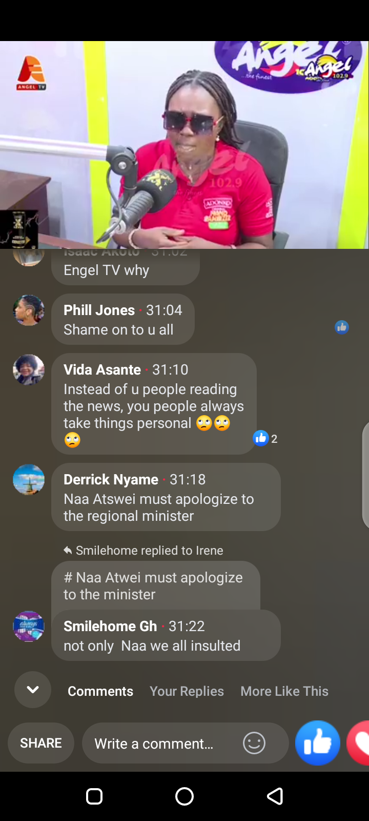Tap the live video of Angel TV
Screen dimensions: 369x821
[x=184, y=145]
